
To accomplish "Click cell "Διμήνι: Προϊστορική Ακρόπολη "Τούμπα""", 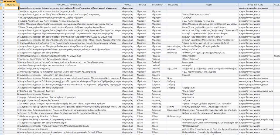I will tap(70, 100).
